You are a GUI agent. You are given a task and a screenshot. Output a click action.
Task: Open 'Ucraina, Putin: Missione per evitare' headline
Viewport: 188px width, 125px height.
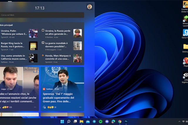[14, 32]
